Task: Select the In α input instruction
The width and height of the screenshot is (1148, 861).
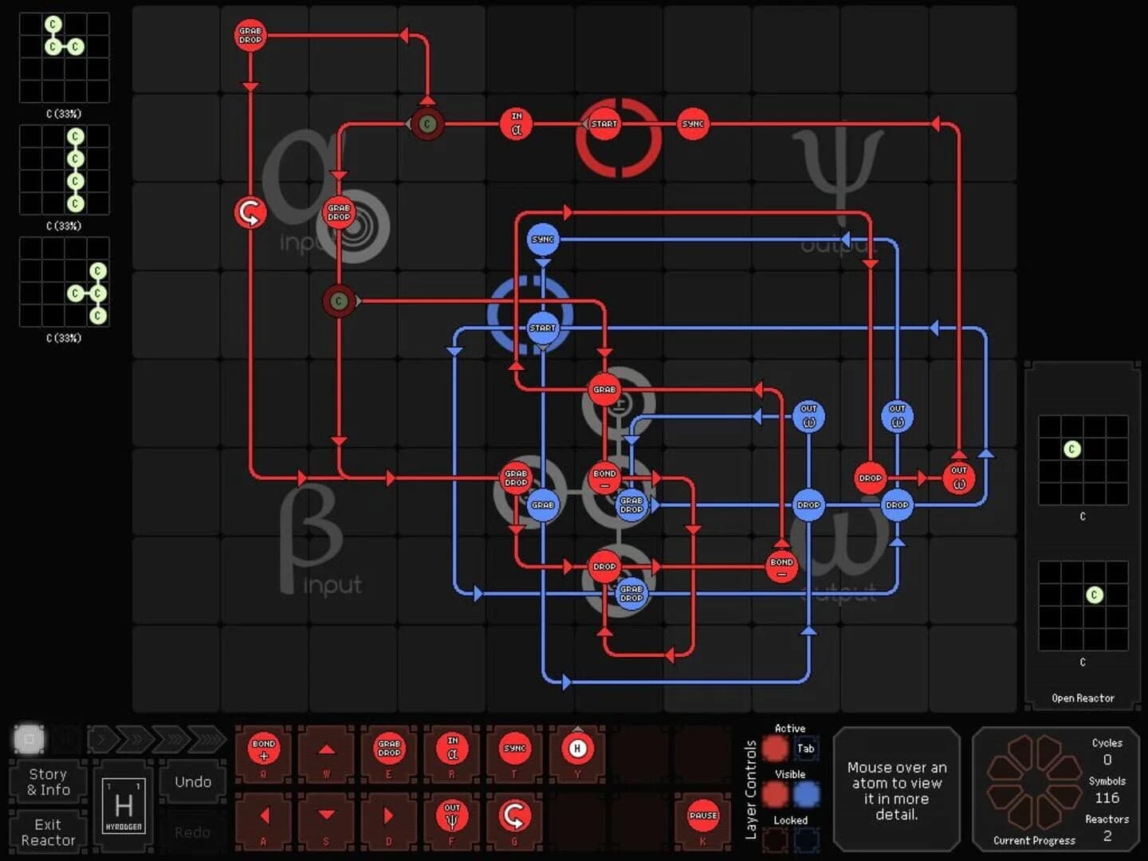Action: (x=451, y=749)
